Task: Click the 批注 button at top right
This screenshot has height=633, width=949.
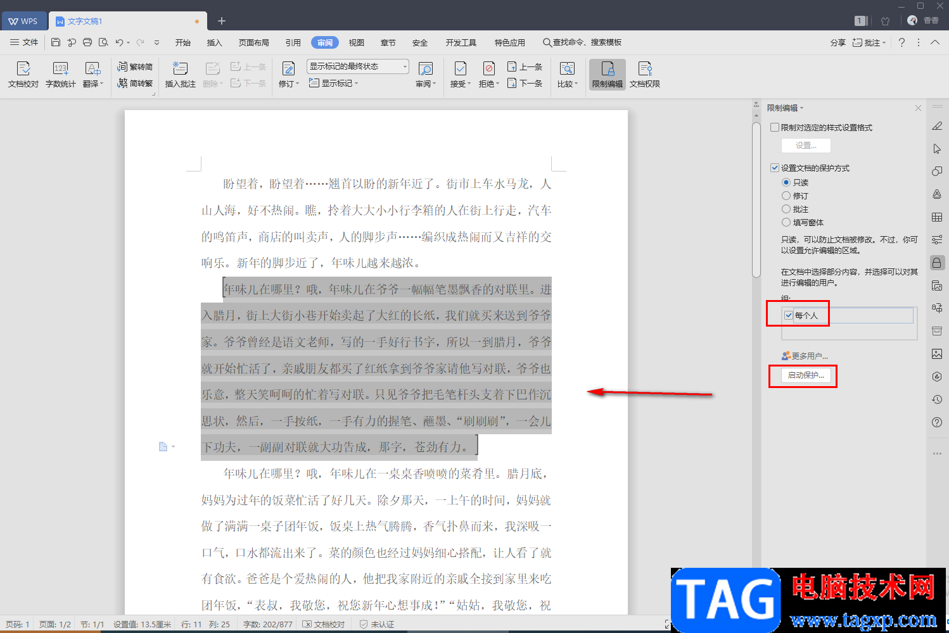Action: (x=869, y=42)
